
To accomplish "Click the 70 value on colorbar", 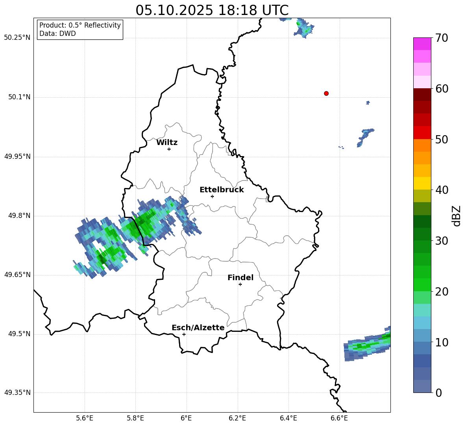I will pos(441,38).
